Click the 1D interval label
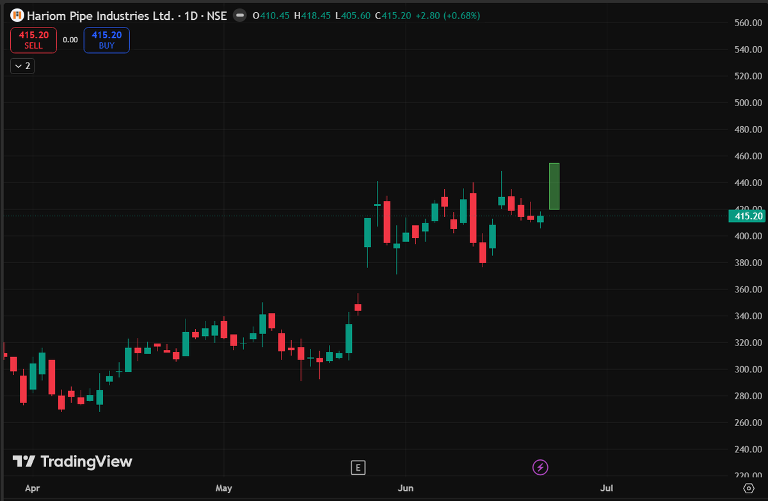This screenshot has width=768, height=501. [189, 15]
